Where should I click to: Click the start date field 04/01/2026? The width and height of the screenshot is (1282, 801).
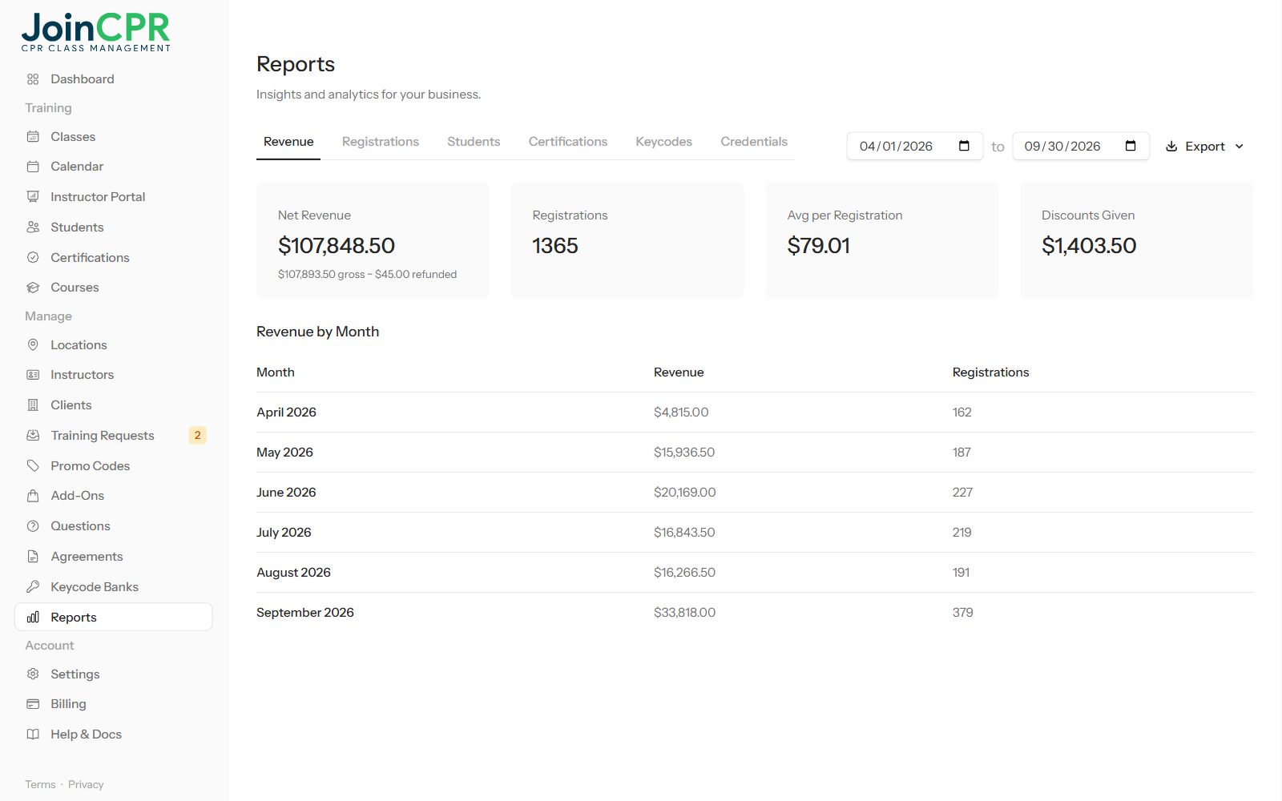pos(914,146)
